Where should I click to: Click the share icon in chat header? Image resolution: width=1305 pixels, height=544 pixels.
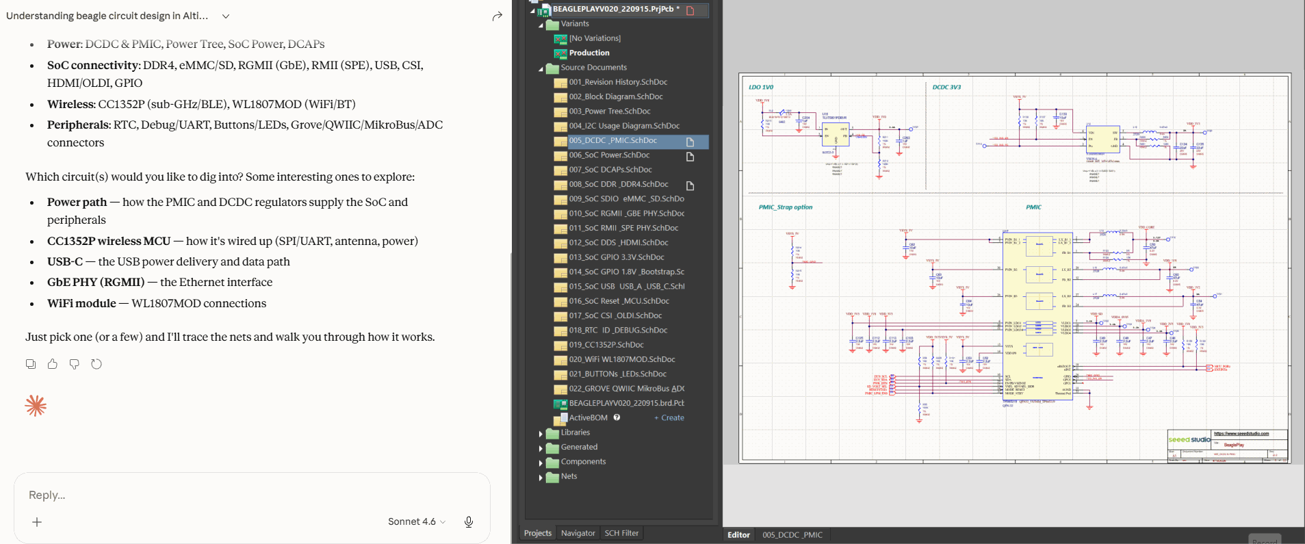point(498,16)
